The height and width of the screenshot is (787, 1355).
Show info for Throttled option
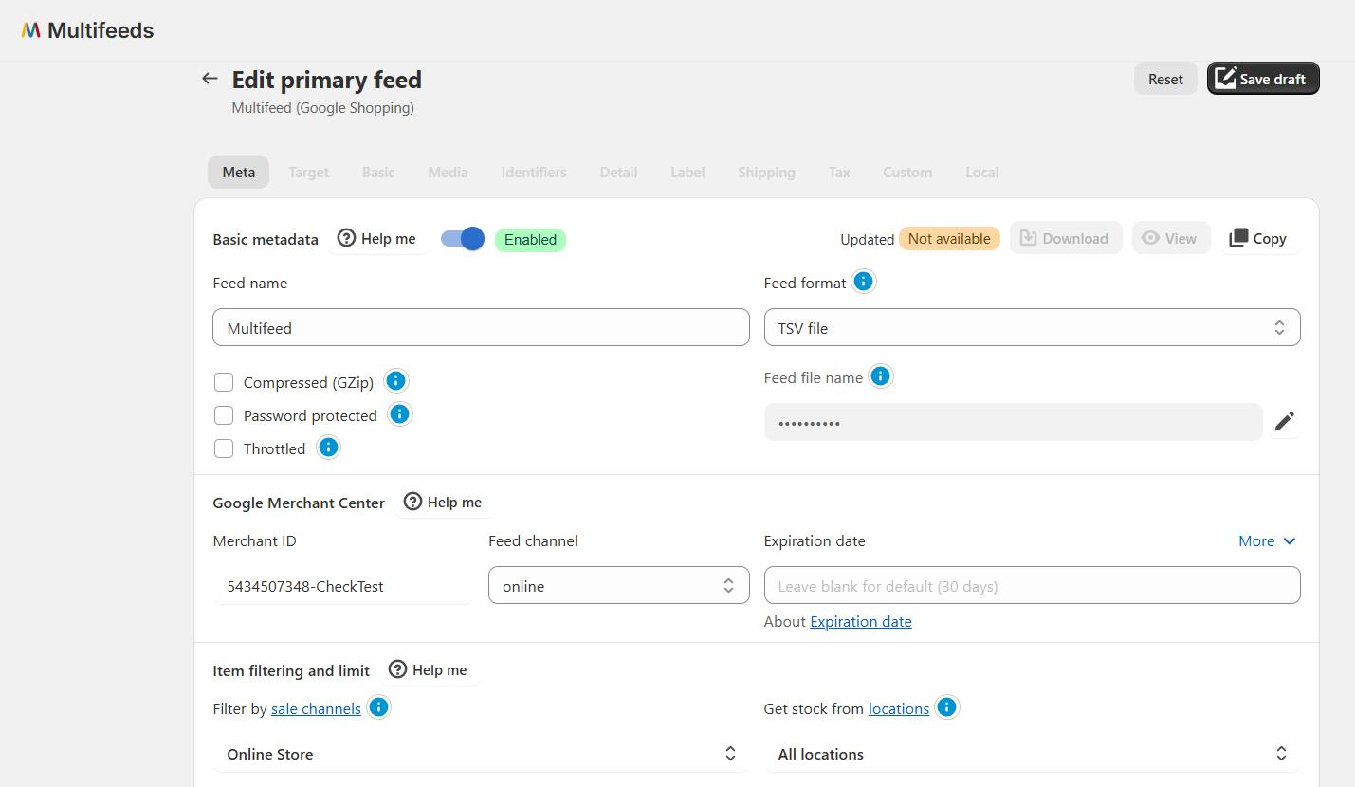(x=328, y=448)
